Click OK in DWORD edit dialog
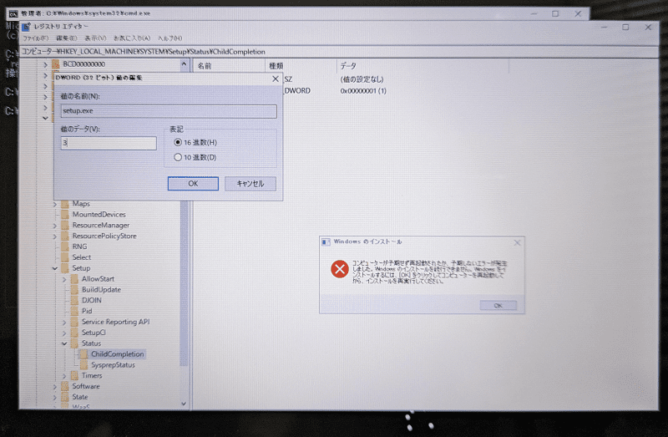This screenshot has height=437, width=668. click(193, 183)
